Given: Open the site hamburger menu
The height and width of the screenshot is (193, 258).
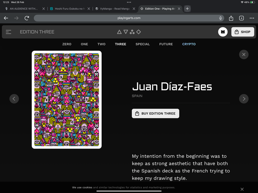Looking at the screenshot, I should pos(8,32).
